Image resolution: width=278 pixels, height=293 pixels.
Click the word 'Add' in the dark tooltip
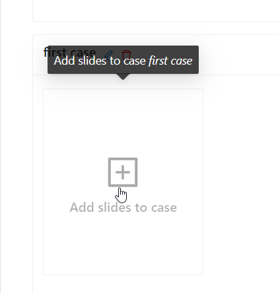point(65,61)
